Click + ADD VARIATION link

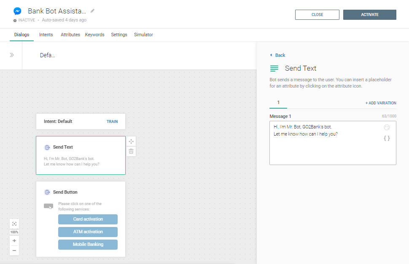381,103
